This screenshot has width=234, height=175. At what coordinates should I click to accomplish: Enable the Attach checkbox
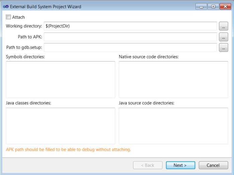(8, 17)
